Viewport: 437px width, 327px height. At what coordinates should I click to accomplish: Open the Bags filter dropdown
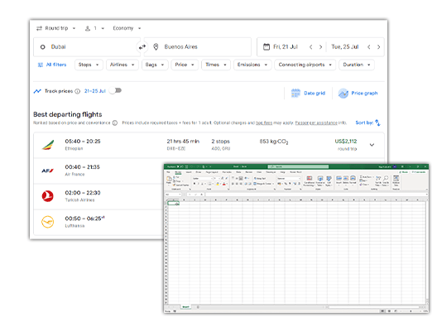155,65
